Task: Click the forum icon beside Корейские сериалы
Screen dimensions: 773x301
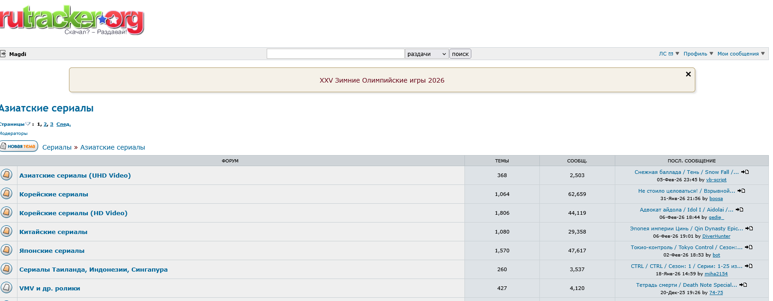Action: tap(6, 194)
